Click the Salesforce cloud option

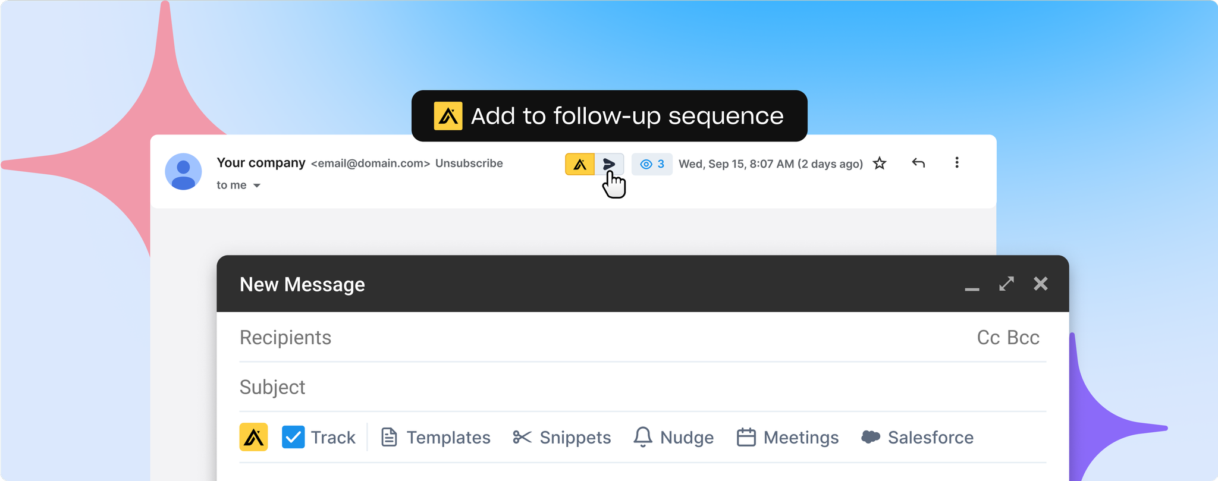pyautogui.click(x=917, y=437)
